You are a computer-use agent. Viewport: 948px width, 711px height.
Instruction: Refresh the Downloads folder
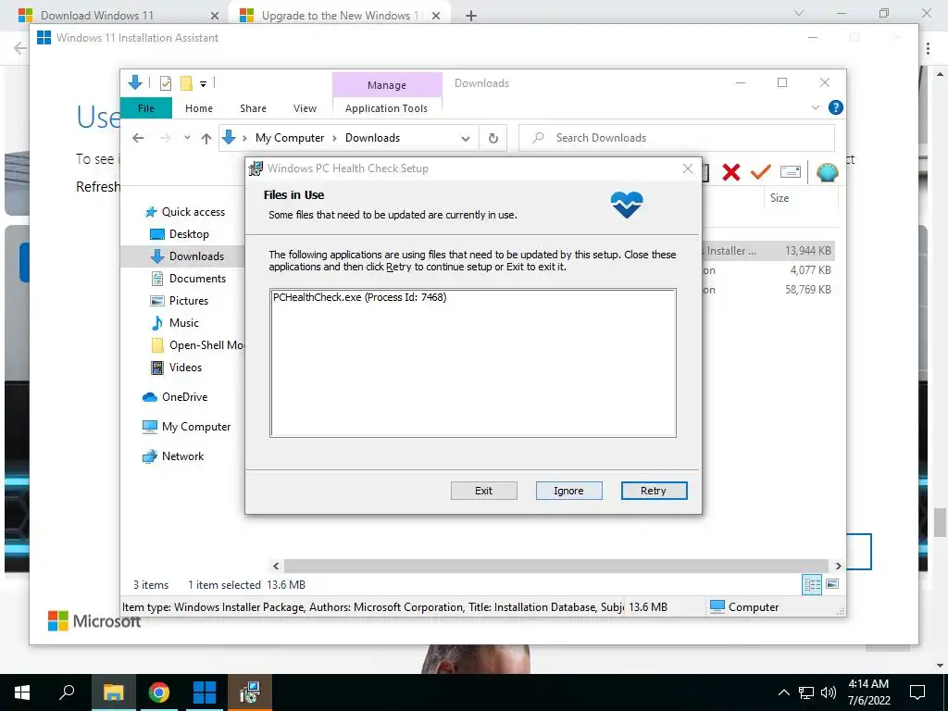tap(493, 139)
